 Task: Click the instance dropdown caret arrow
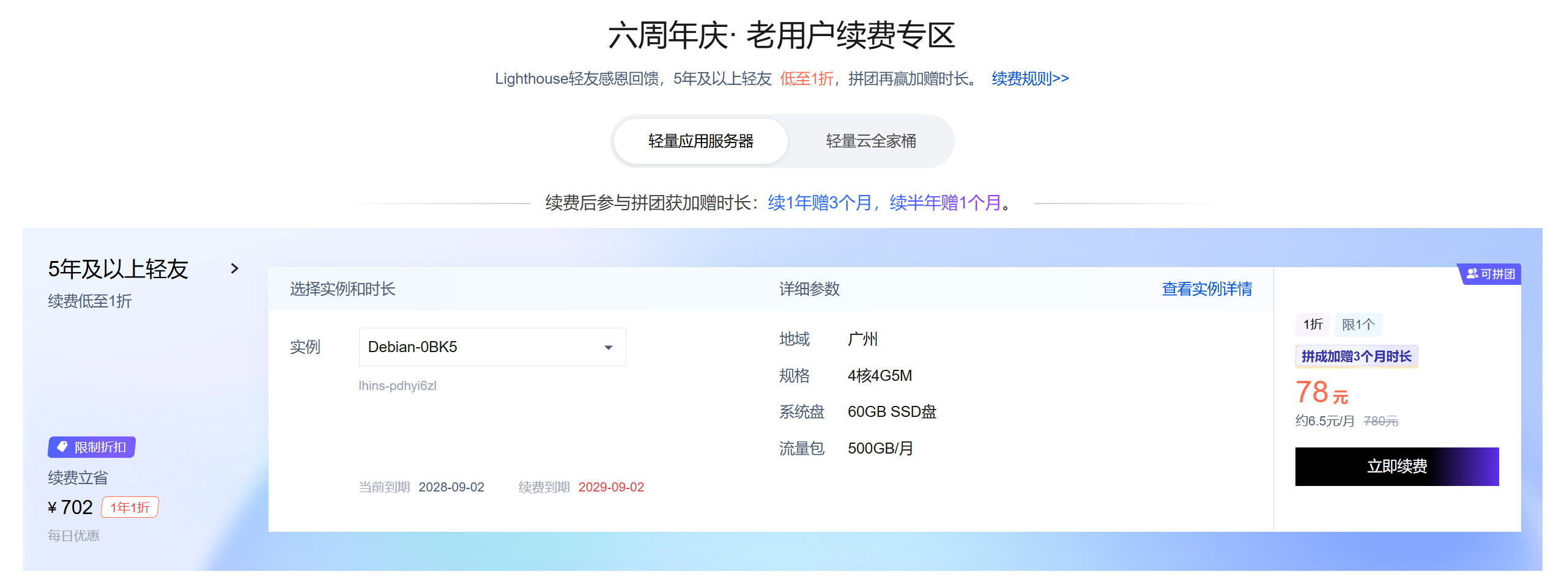coord(608,347)
